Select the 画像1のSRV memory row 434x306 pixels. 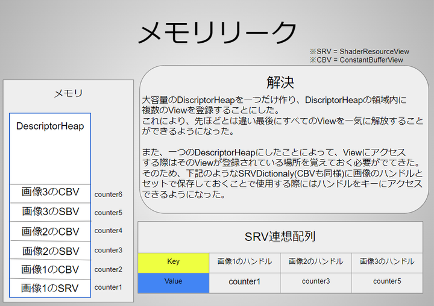click(50, 289)
